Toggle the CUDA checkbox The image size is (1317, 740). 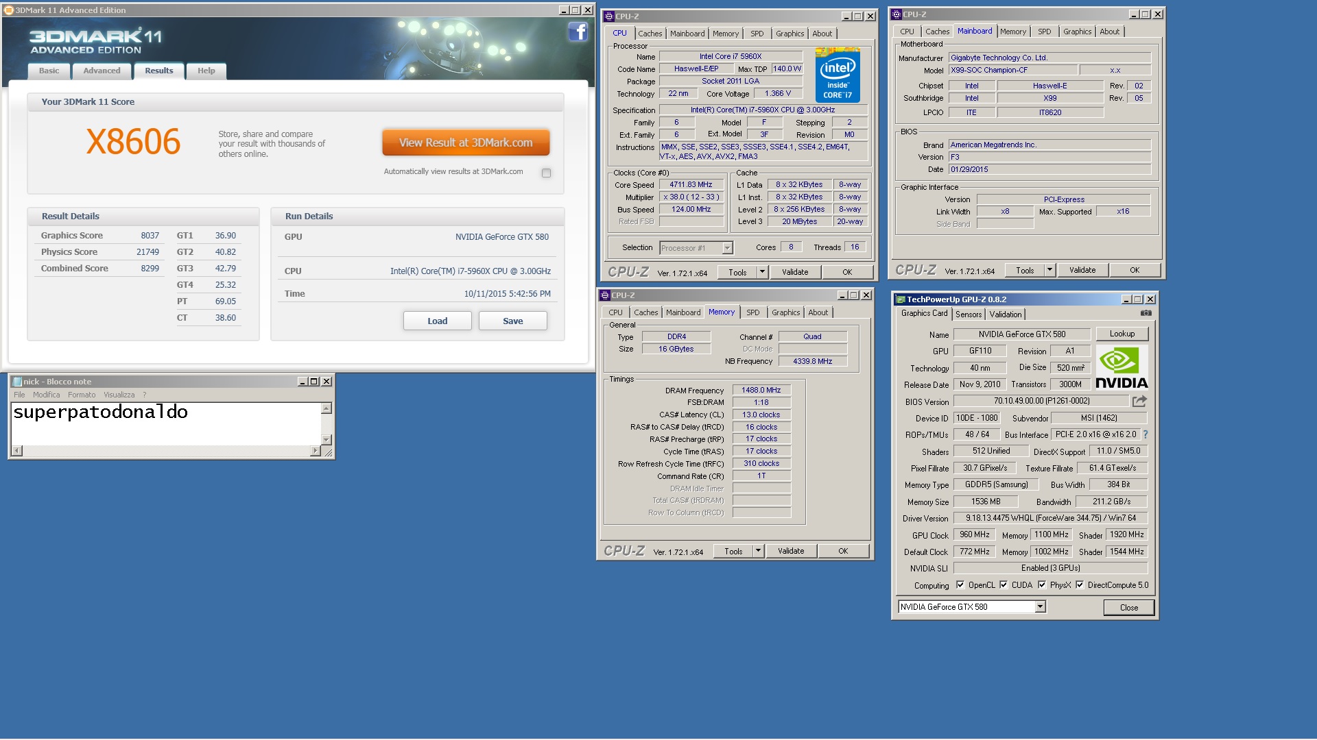click(x=1004, y=585)
